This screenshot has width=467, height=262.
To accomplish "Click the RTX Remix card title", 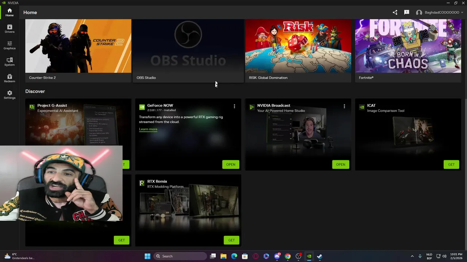I will (x=157, y=181).
